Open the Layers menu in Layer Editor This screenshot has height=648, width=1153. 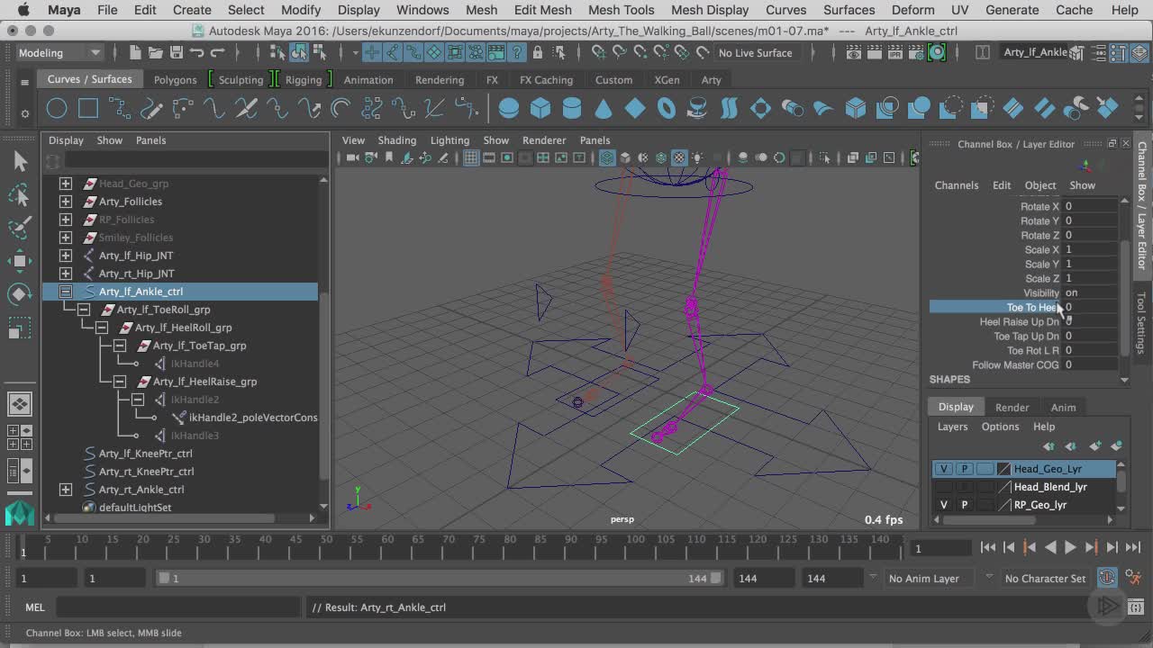click(x=952, y=427)
